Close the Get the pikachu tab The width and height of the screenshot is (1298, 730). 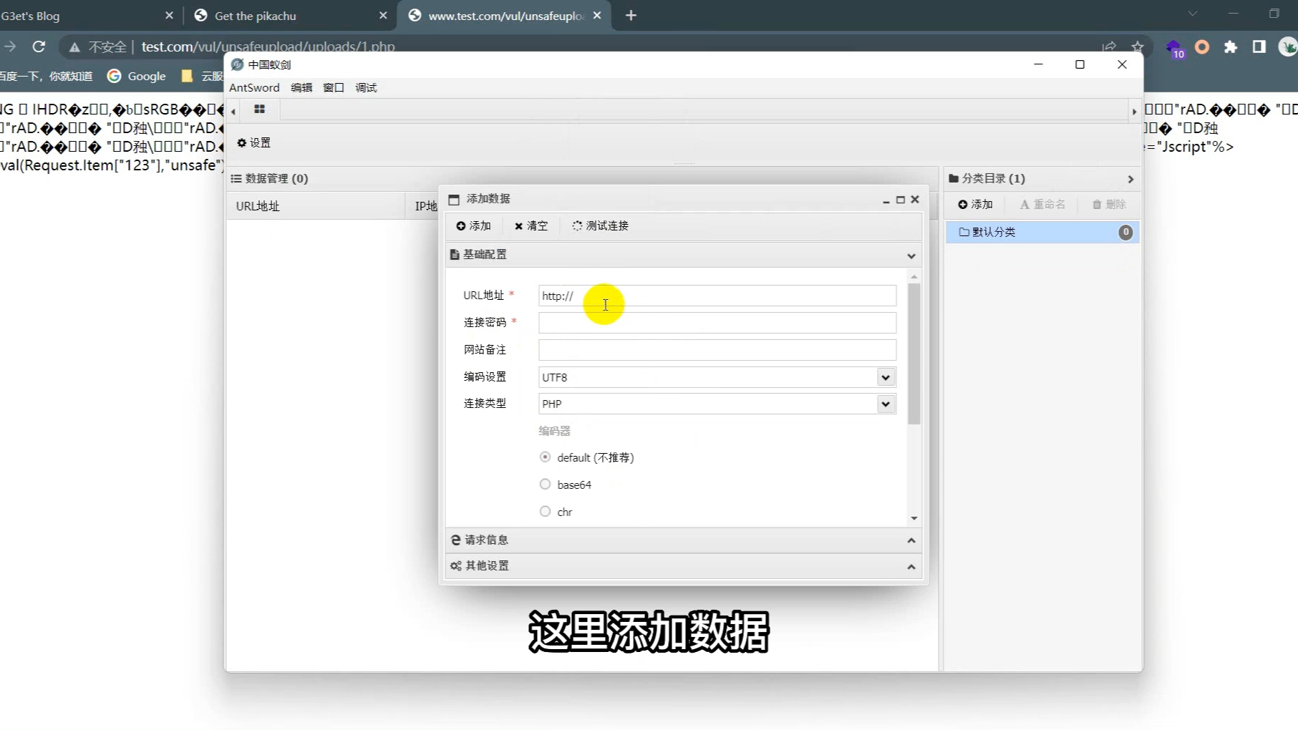[383, 15]
